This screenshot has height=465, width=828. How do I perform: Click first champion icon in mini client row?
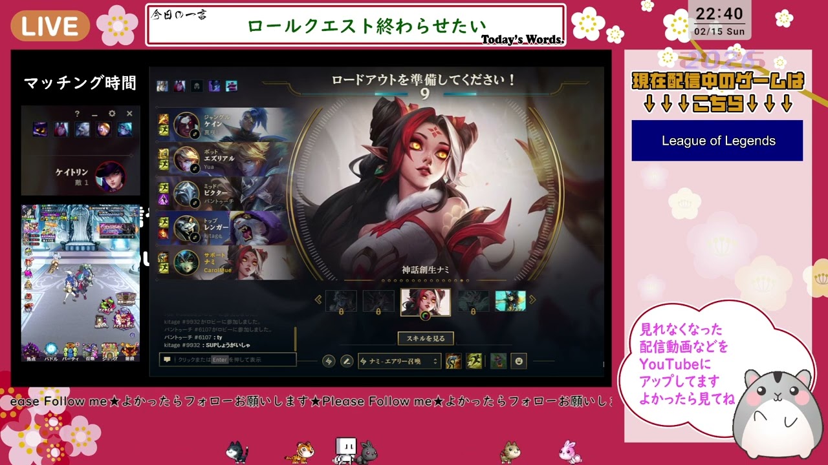coord(40,129)
